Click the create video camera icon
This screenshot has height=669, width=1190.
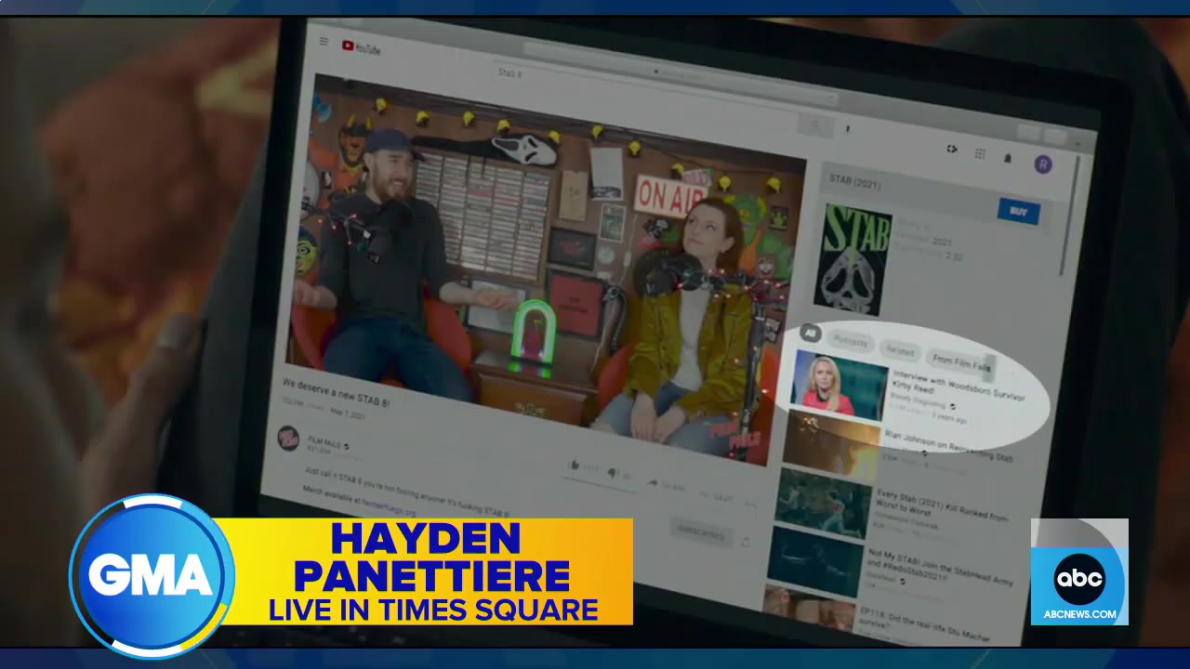951,149
